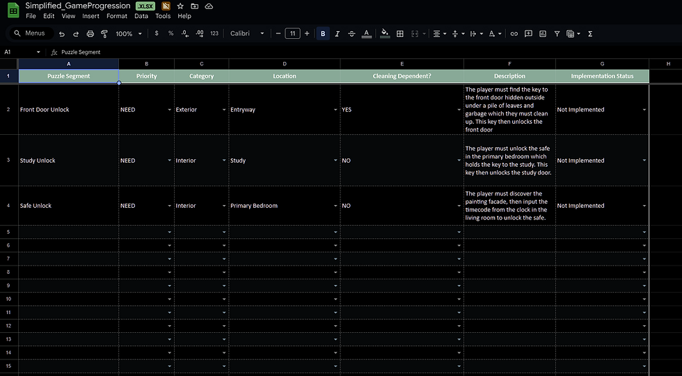This screenshot has width=682, height=376.
Task: Click the Google Sheets home logo
Action: pos(13,10)
